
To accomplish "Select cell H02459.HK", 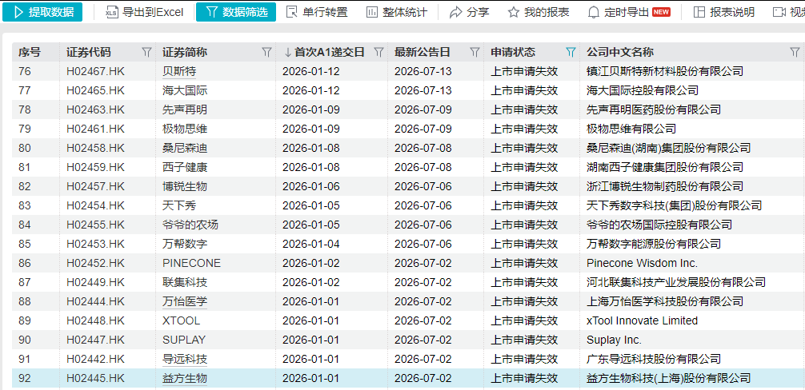I will pos(95,167).
